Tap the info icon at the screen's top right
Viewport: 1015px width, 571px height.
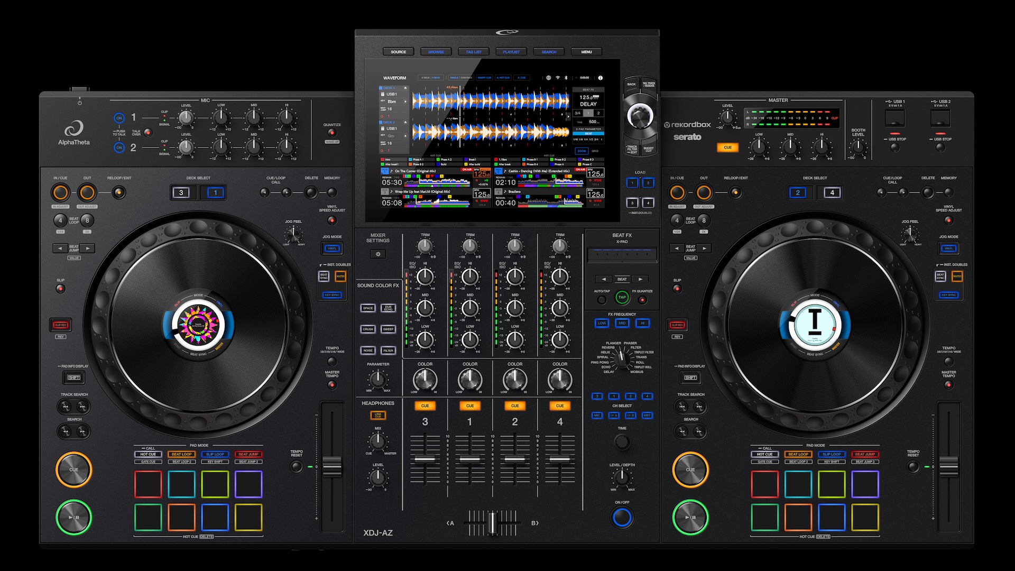[x=600, y=78]
